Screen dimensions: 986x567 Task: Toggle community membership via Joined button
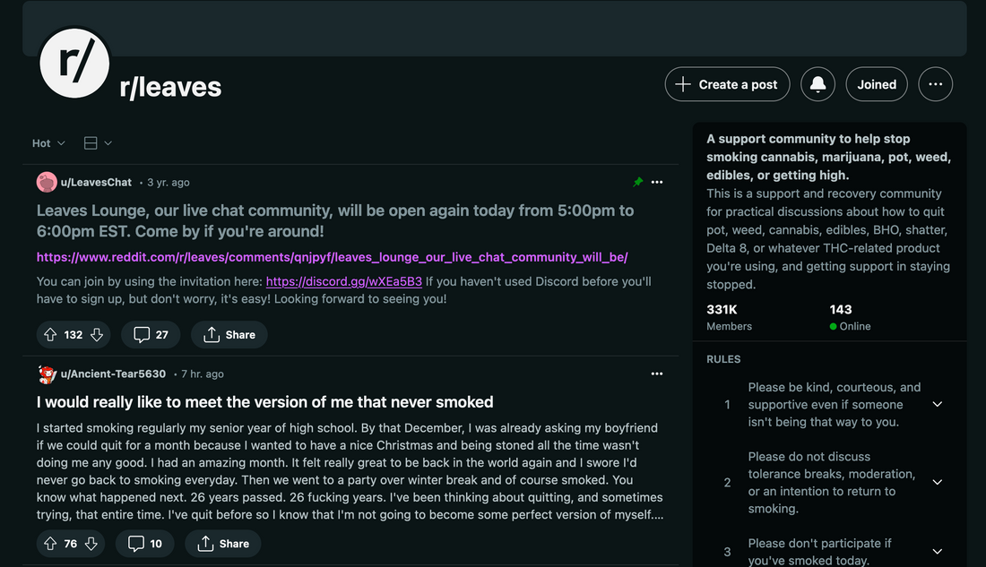876,84
